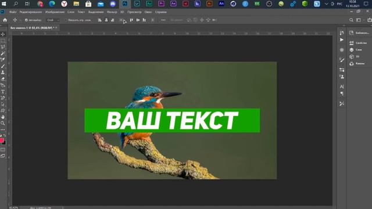Viewport: 372px width, 209px height.
Task: Open the Brush Settings panel icon
Action: [x=342, y=60]
